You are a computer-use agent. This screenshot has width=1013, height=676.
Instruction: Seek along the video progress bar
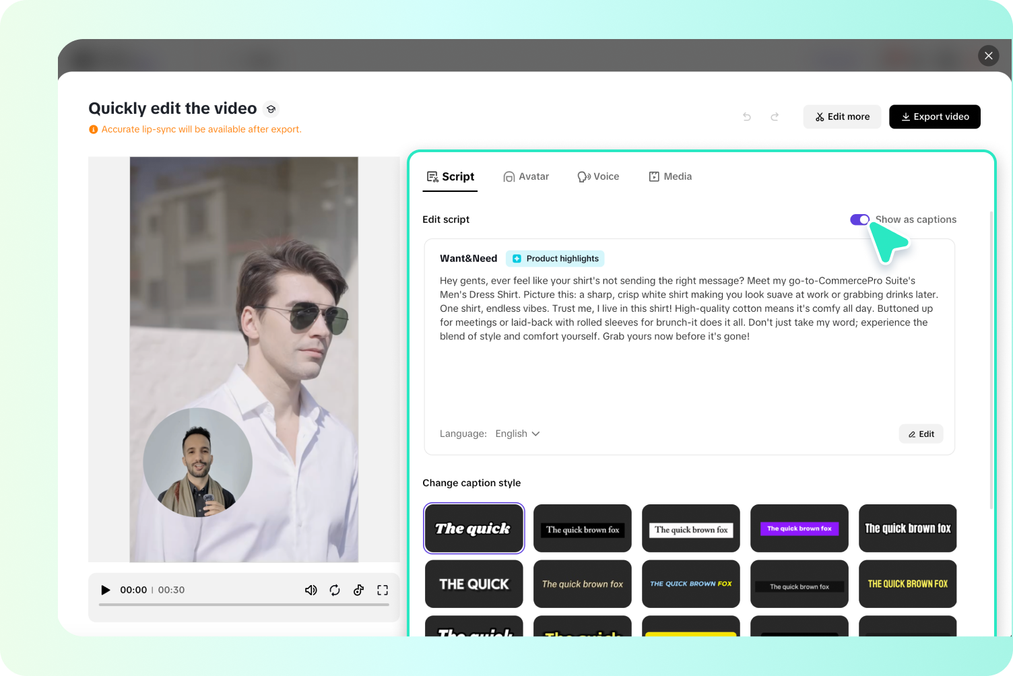click(244, 605)
